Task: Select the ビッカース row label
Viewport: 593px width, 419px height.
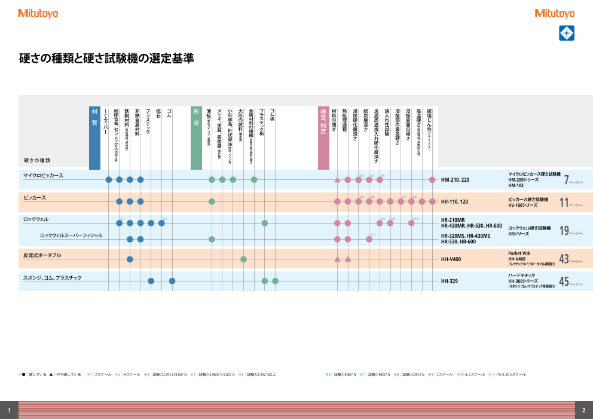Action: click(x=35, y=198)
